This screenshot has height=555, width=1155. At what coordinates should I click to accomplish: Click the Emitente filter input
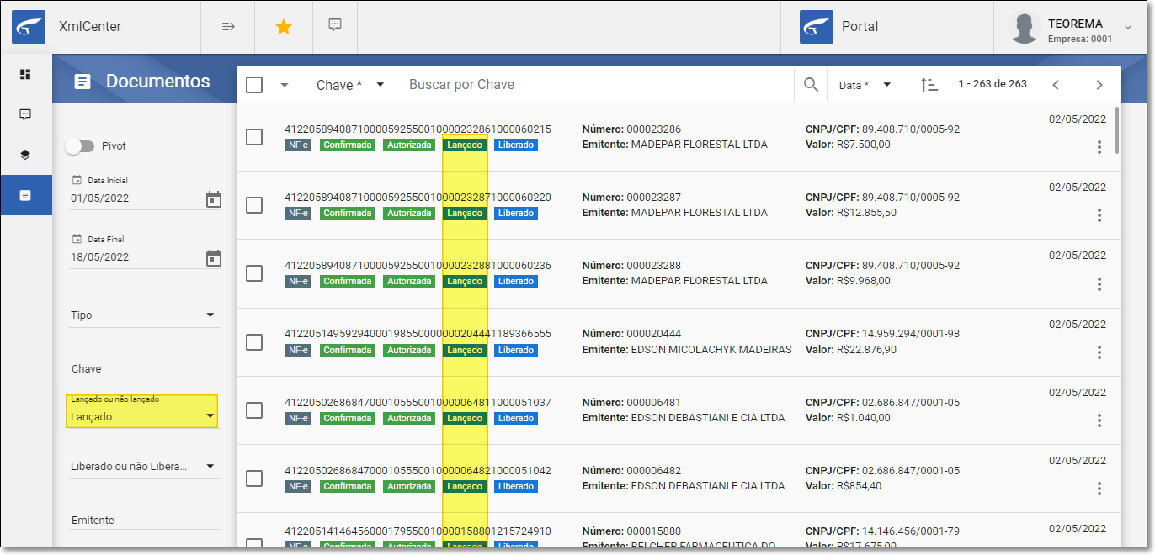145,521
